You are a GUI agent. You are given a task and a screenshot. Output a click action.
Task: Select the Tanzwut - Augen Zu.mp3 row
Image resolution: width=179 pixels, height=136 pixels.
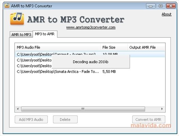pos(90,54)
